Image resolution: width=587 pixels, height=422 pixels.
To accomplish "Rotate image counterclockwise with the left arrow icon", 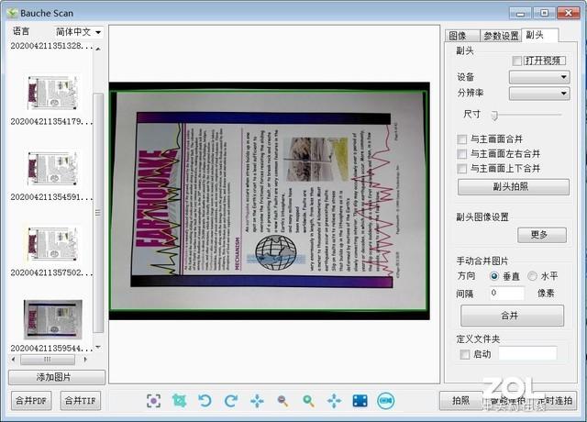I will (x=205, y=401).
